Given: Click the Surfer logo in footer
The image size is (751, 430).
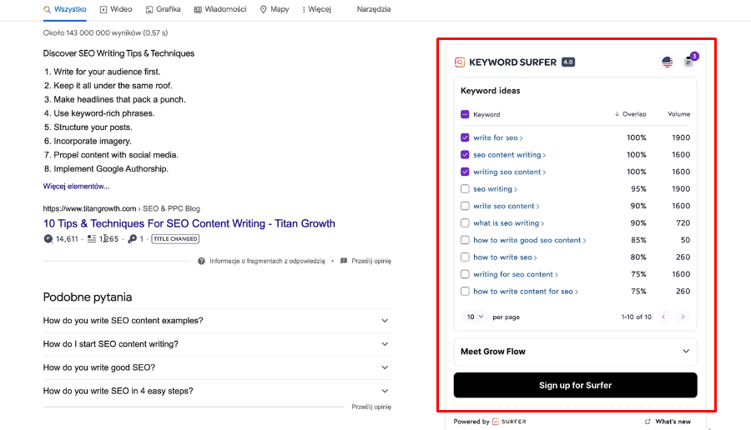Looking at the screenshot, I should click(509, 422).
